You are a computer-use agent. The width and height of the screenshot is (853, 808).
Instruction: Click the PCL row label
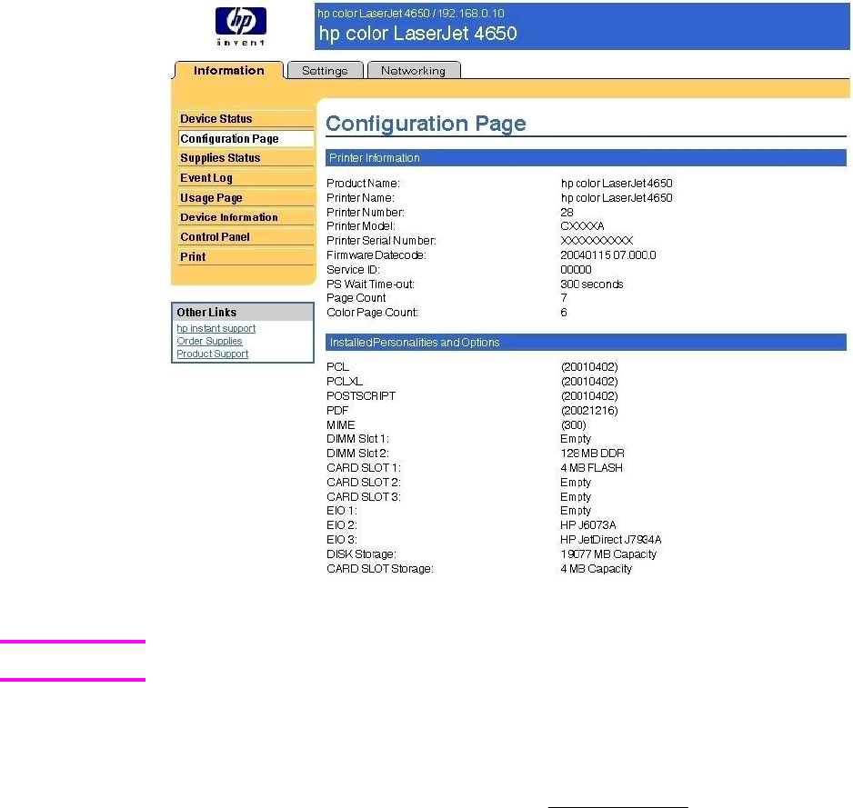(337, 367)
